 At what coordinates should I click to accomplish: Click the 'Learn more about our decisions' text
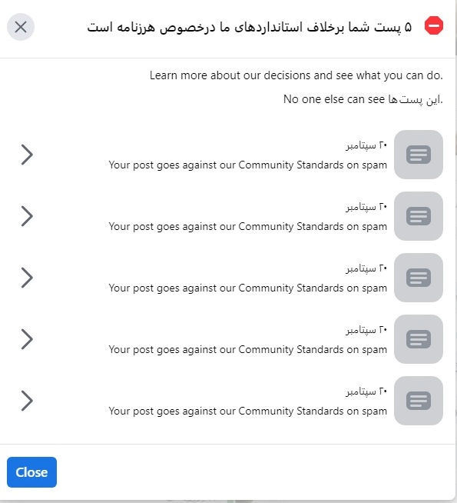tap(296, 75)
